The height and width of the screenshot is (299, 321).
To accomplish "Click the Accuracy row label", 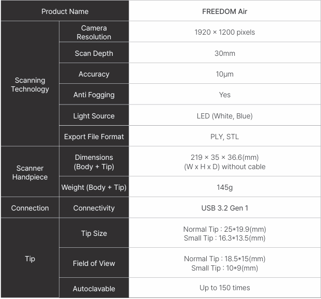I will tap(94, 74).
